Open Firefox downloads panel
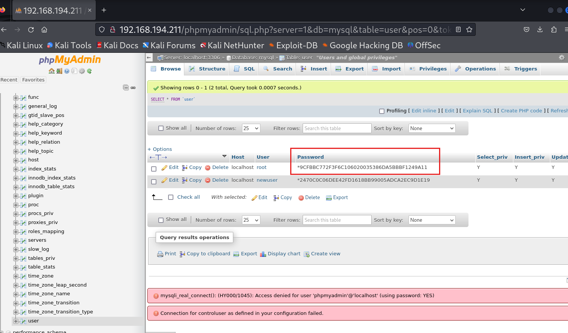Viewport: 568px width, 333px height. (x=540, y=29)
